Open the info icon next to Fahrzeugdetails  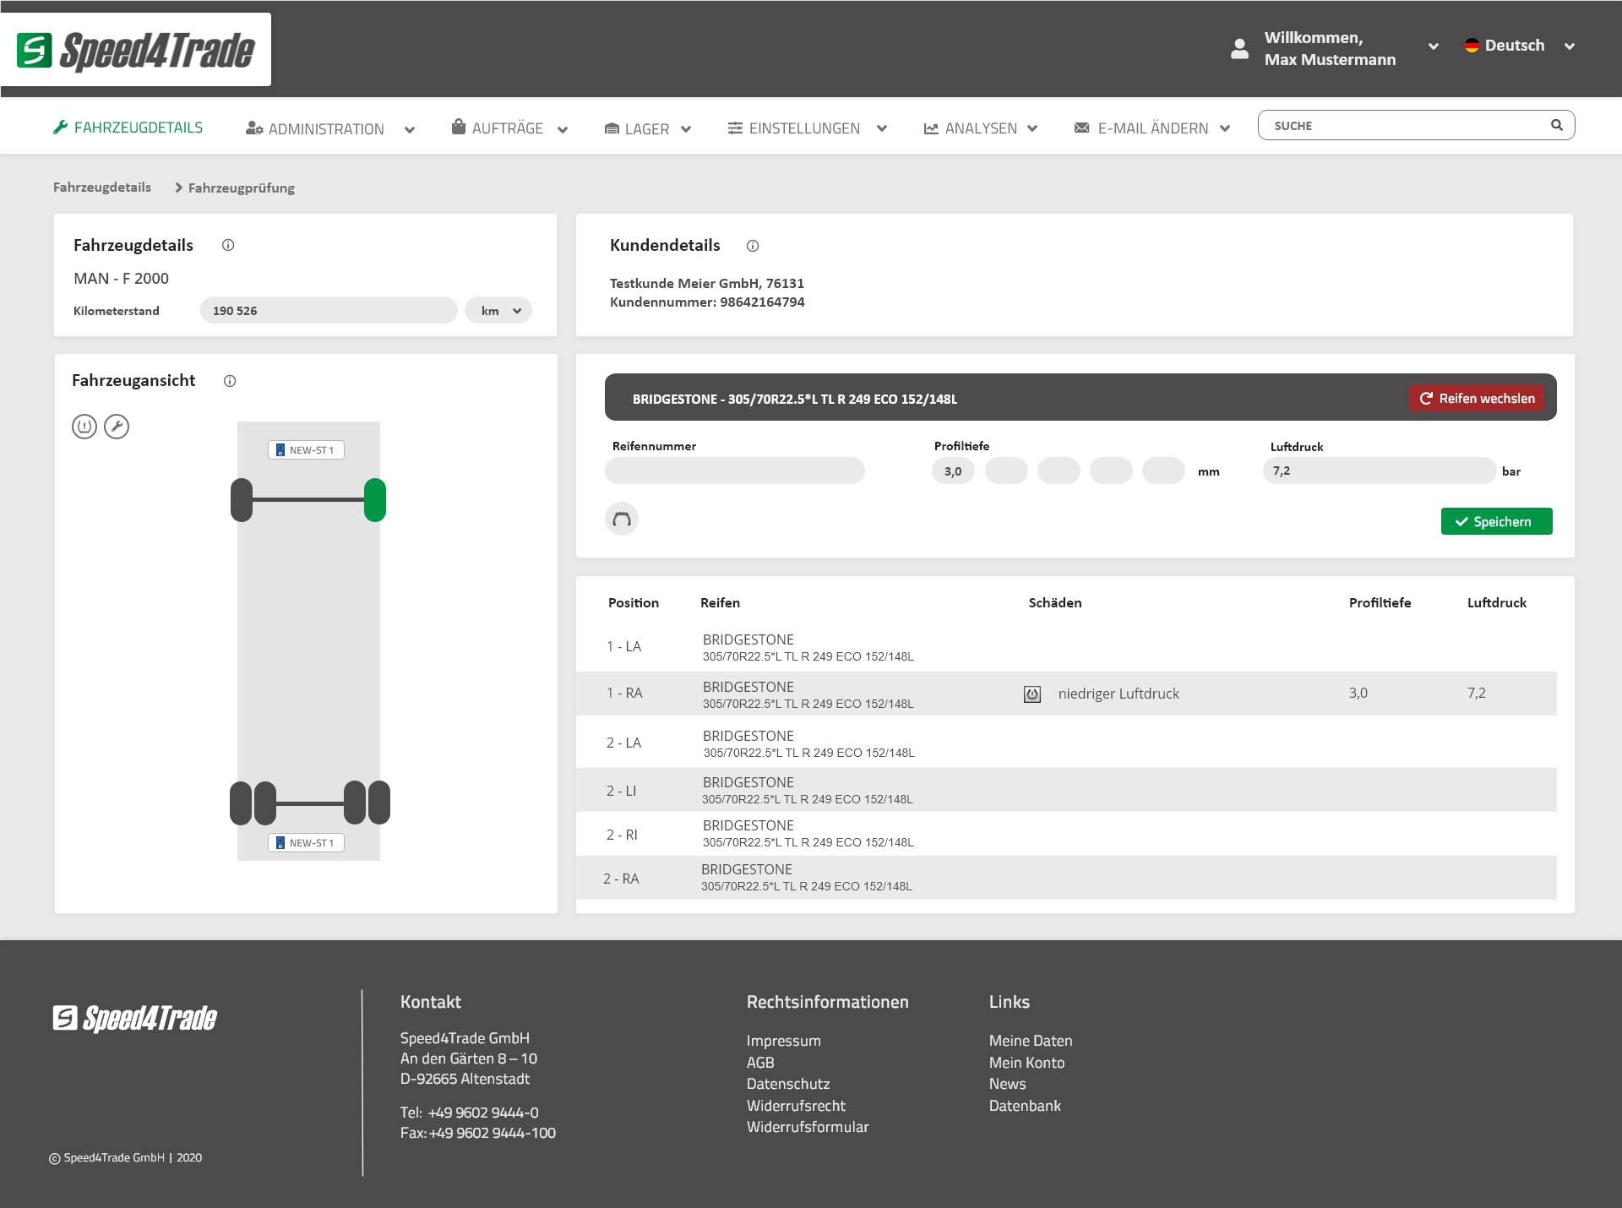click(228, 246)
